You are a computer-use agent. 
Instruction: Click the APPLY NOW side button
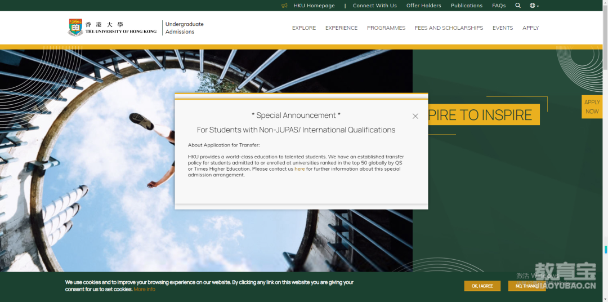pos(592,106)
